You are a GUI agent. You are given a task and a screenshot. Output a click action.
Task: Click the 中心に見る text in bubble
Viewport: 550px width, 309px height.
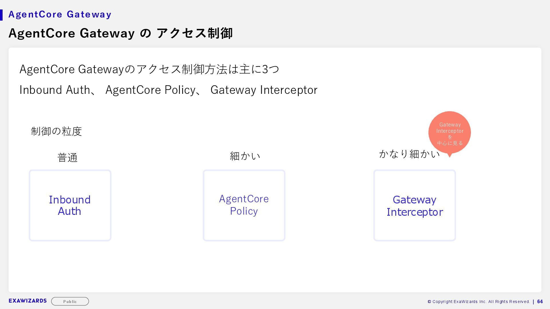pos(450,143)
